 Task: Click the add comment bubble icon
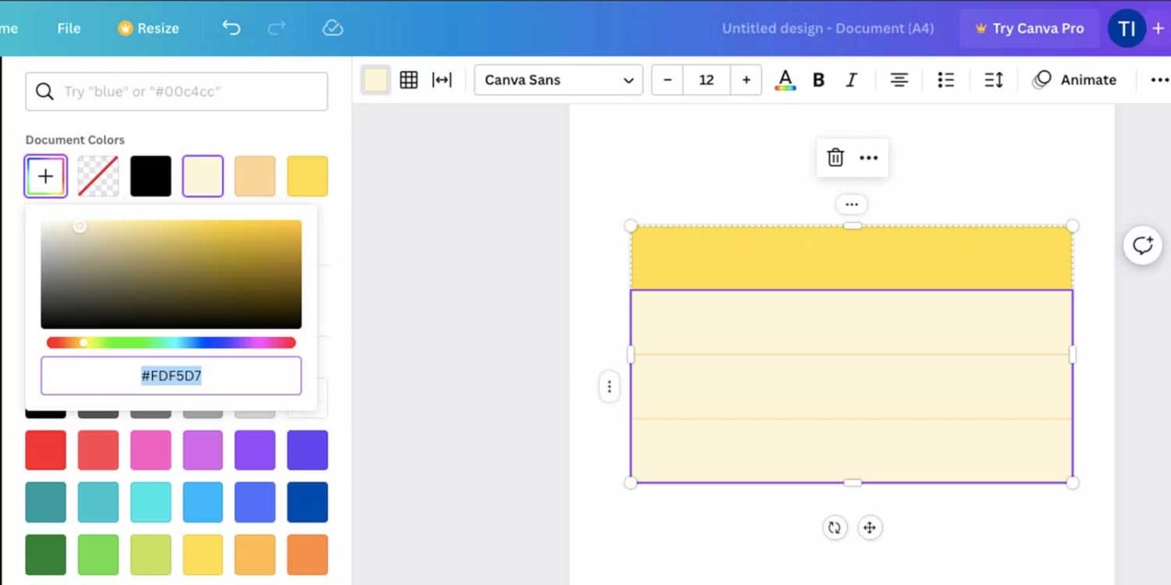[x=1142, y=246]
